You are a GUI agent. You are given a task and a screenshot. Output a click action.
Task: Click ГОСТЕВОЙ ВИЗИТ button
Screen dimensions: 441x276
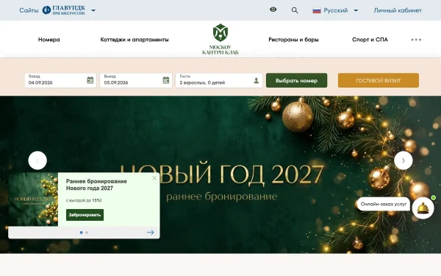[x=379, y=80]
